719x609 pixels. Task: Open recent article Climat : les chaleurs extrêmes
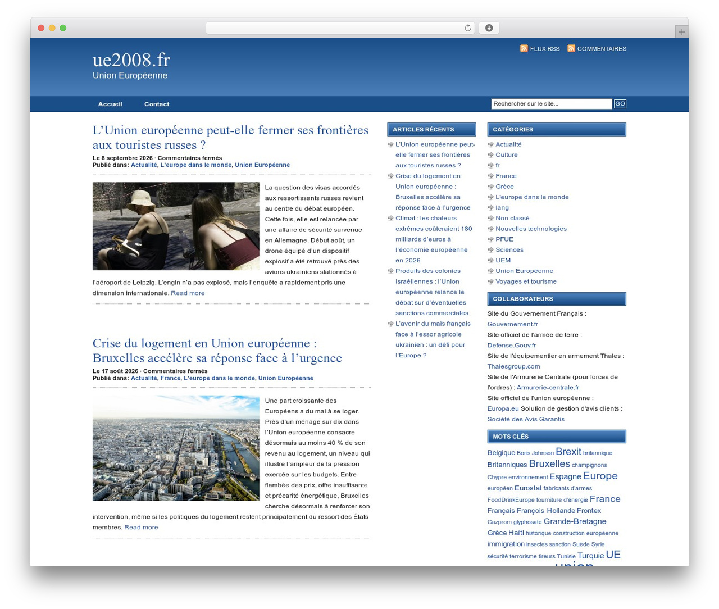(x=434, y=239)
